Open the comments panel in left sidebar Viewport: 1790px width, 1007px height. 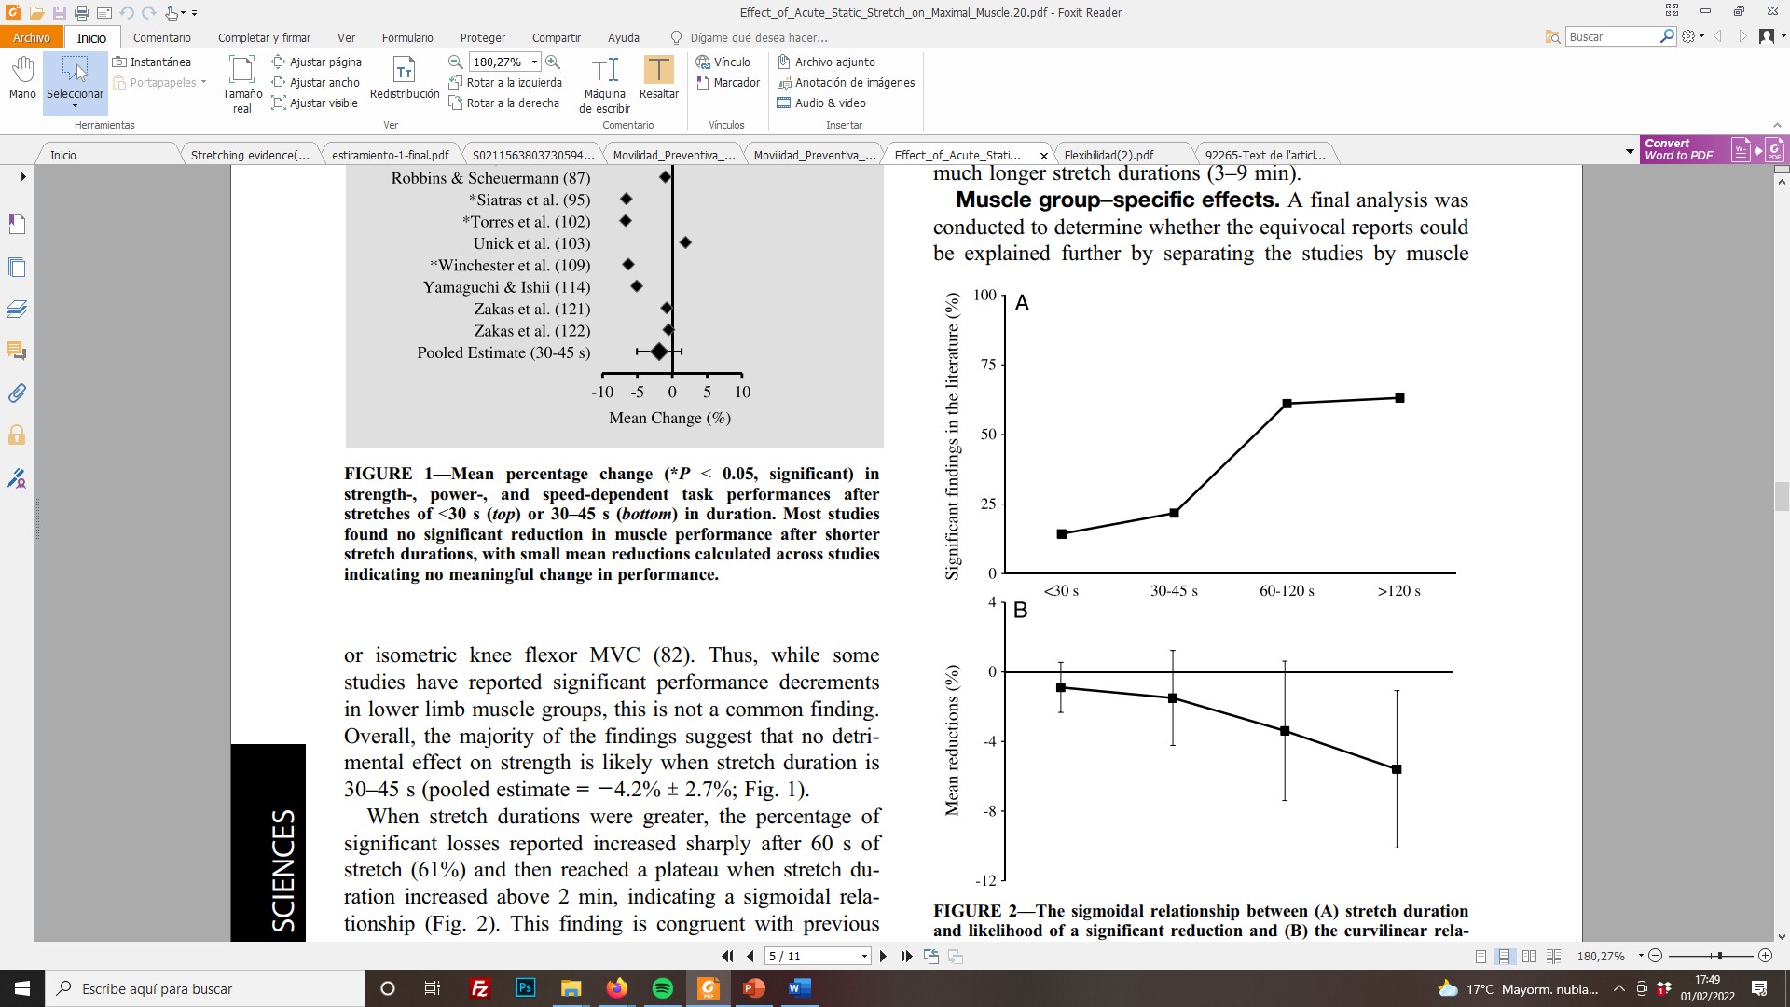click(x=17, y=351)
